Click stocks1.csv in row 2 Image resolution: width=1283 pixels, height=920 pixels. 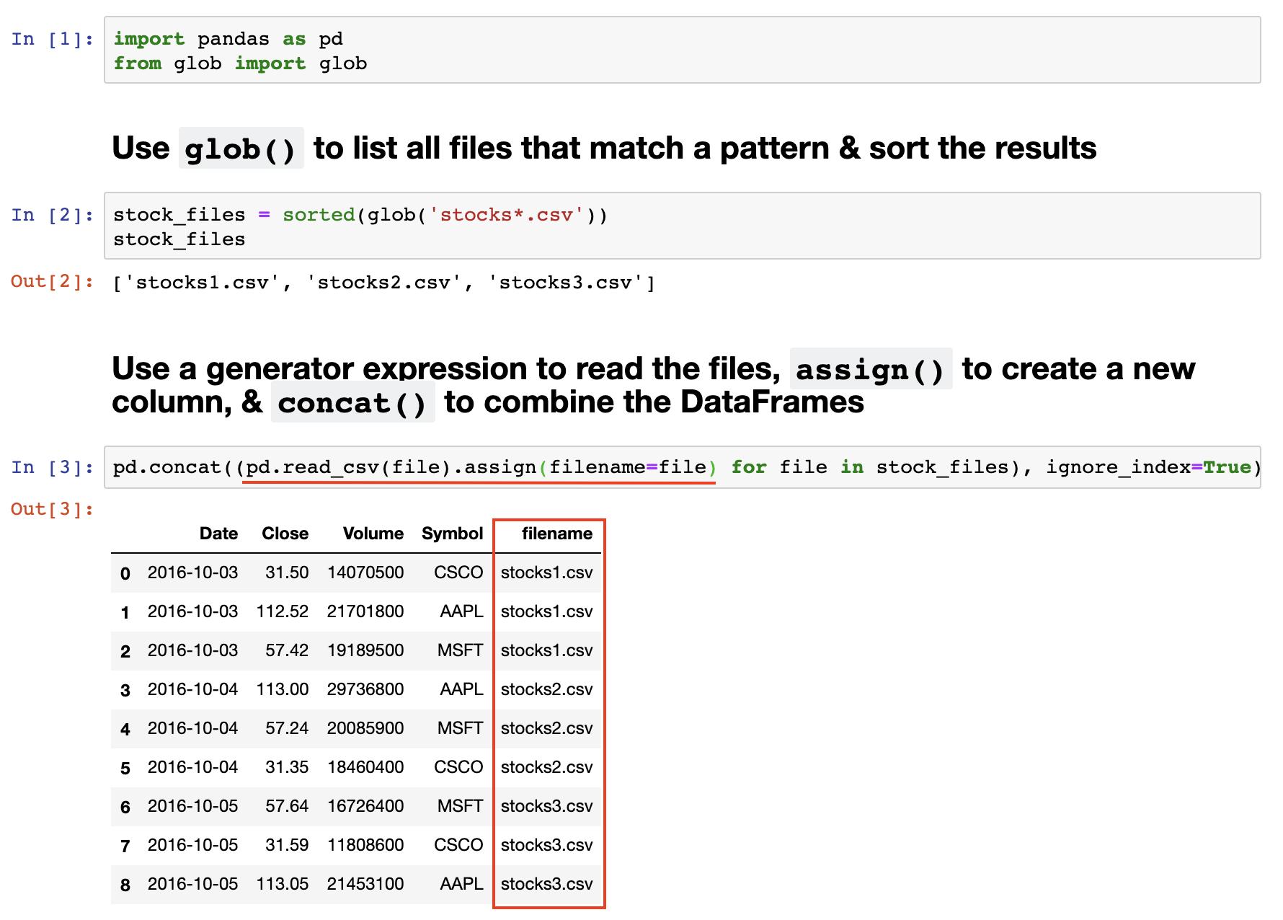click(546, 650)
